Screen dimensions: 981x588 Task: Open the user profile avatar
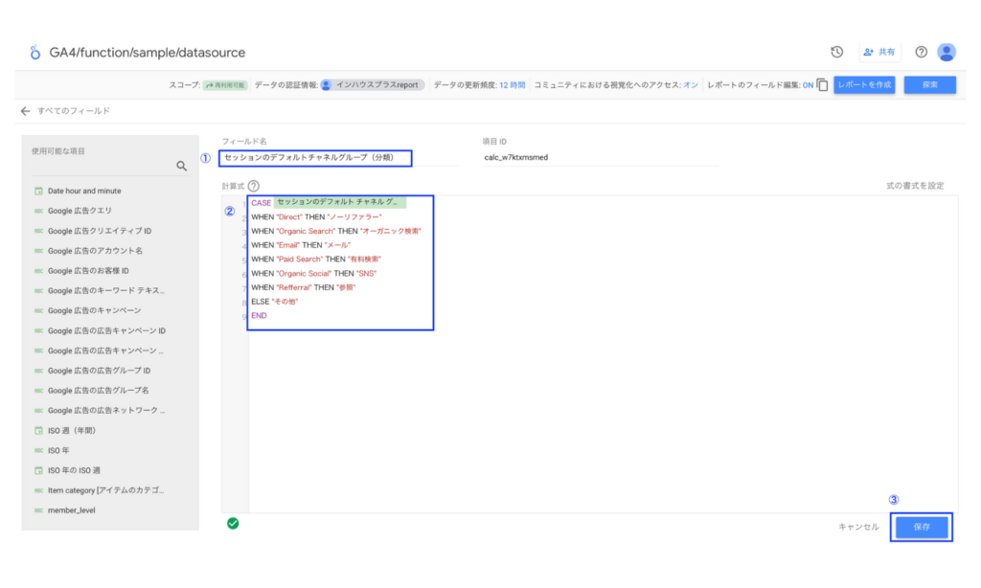[947, 52]
